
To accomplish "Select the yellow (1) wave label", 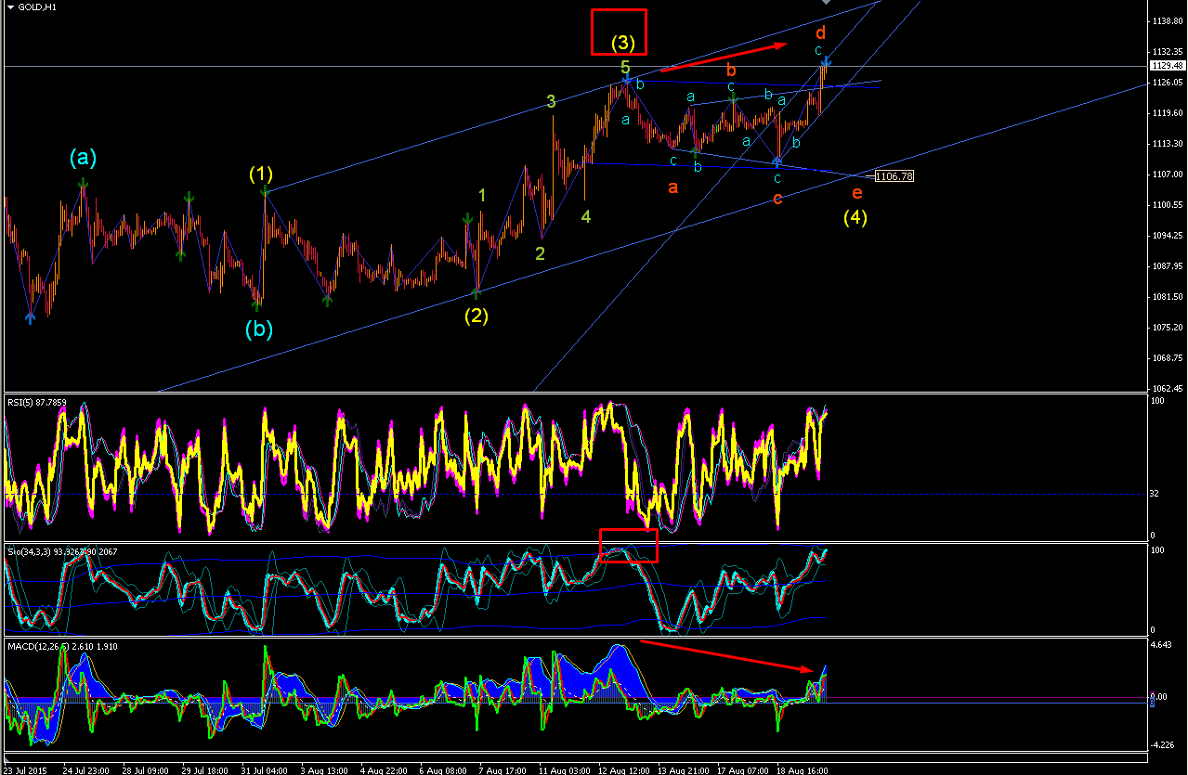I will click(x=261, y=173).
